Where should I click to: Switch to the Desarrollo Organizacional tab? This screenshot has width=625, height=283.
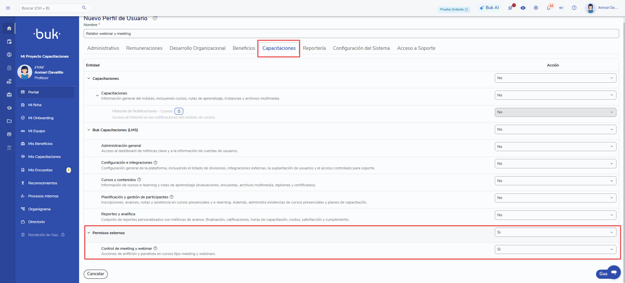(198, 48)
